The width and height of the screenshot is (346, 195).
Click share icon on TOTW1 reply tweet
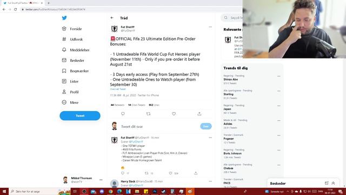pos(196,173)
